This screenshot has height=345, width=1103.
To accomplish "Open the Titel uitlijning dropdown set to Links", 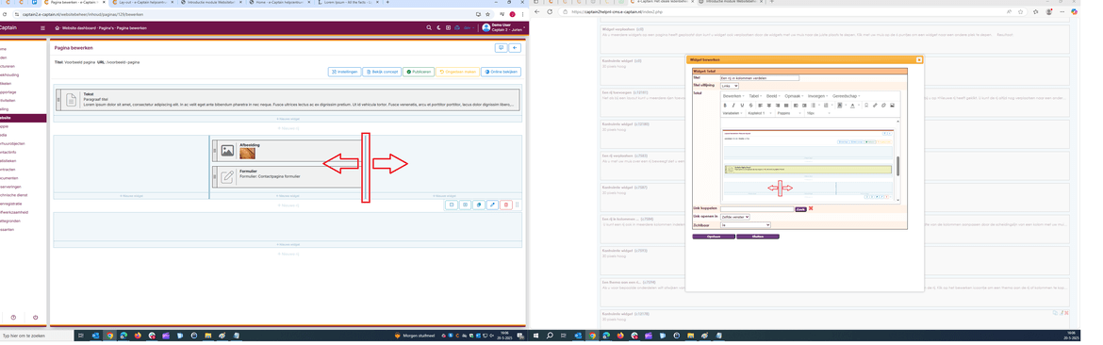I will (x=730, y=86).
